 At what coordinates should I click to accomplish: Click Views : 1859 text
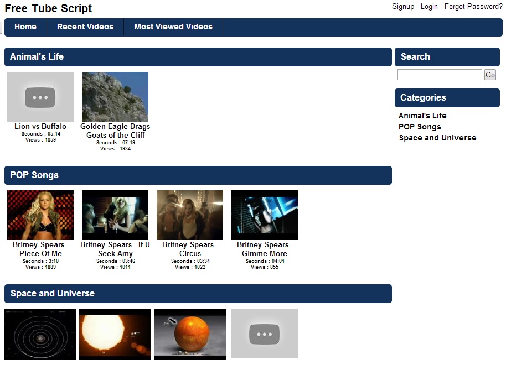(40, 140)
